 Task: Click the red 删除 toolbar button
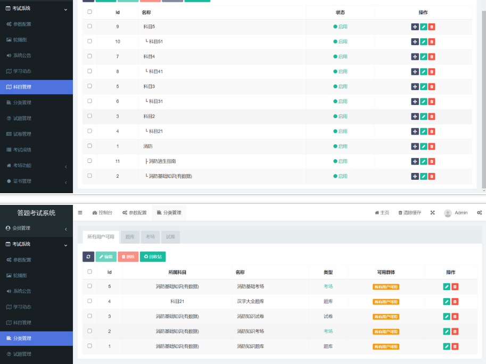pos(128,257)
